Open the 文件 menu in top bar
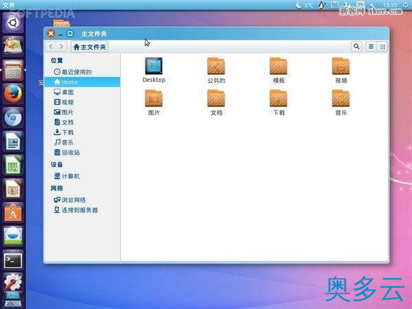The height and width of the screenshot is (309, 412). [x=9, y=5]
